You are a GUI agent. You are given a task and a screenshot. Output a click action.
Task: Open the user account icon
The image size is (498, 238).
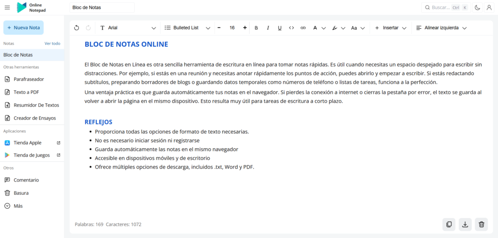(489, 8)
